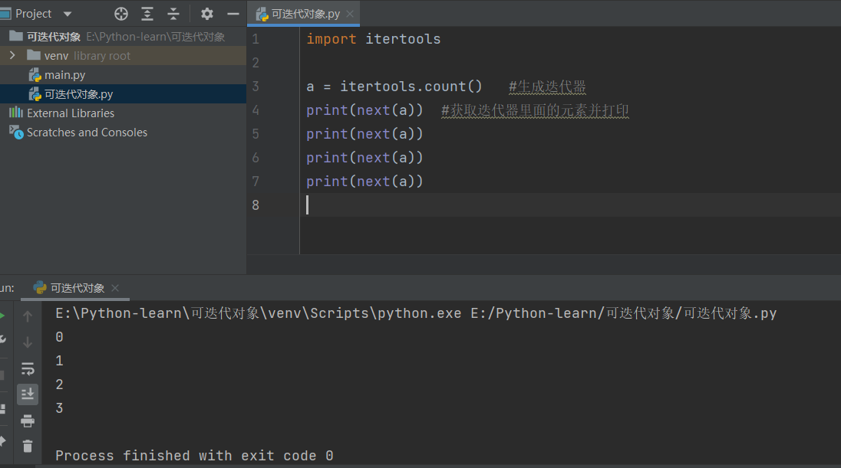Hide the Project tool window
Viewport: 841px width, 468px height.
233,14
